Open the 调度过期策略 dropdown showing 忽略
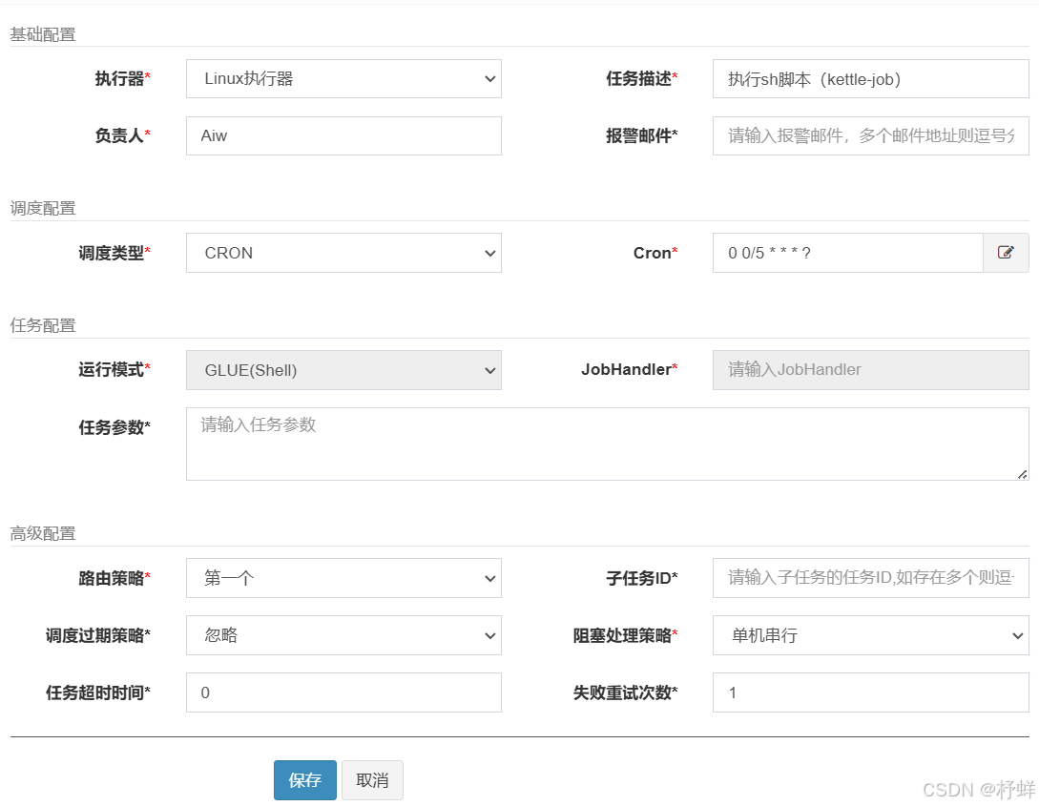Screen dimensions: 1039x806 pyautogui.click(x=343, y=635)
